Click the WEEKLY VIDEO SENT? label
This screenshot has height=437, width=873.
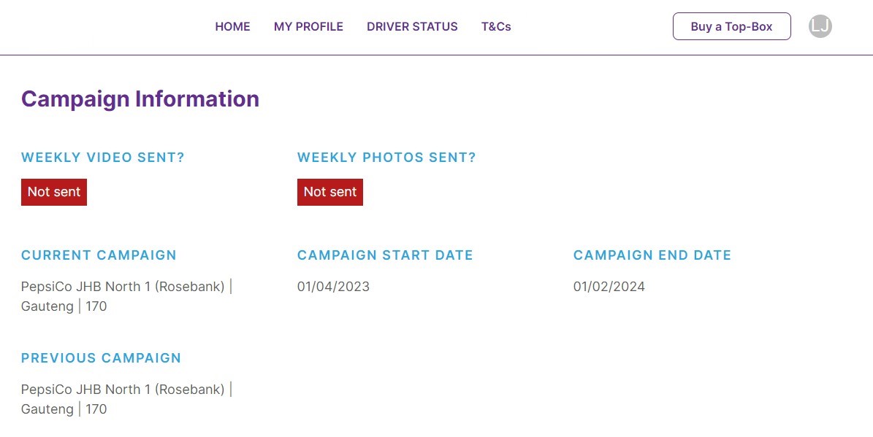[x=102, y=157]
